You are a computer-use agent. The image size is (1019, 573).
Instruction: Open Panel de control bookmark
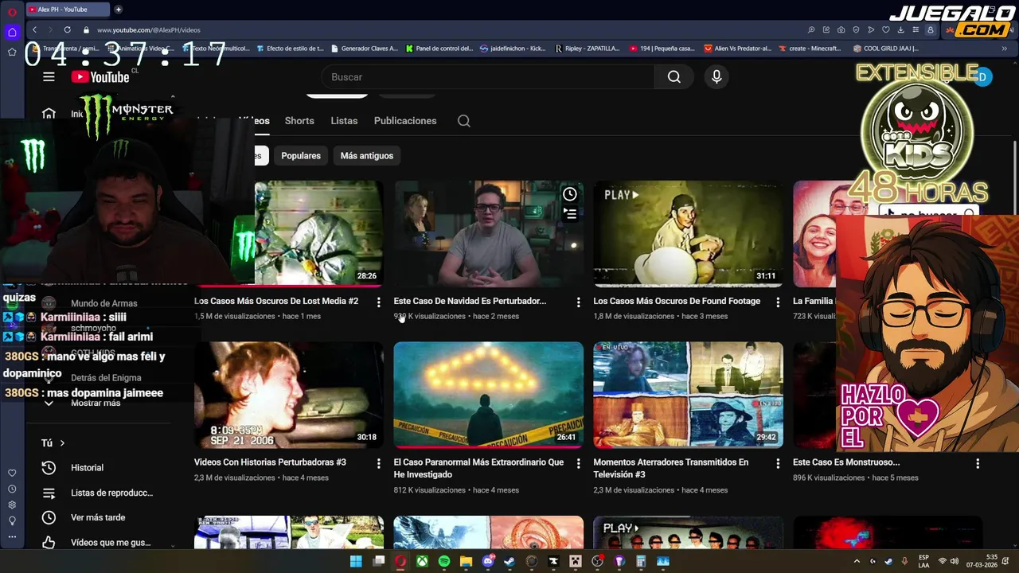(x=439, y=49)
